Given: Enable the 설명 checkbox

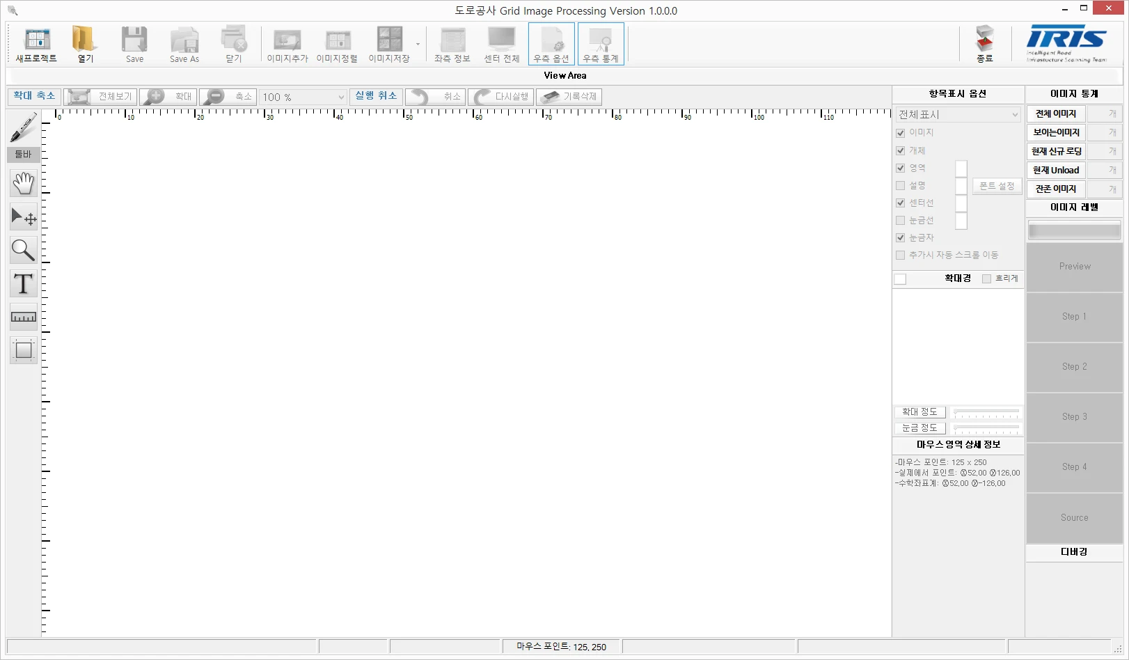Looking at the screenshot, I should [901, 185].
